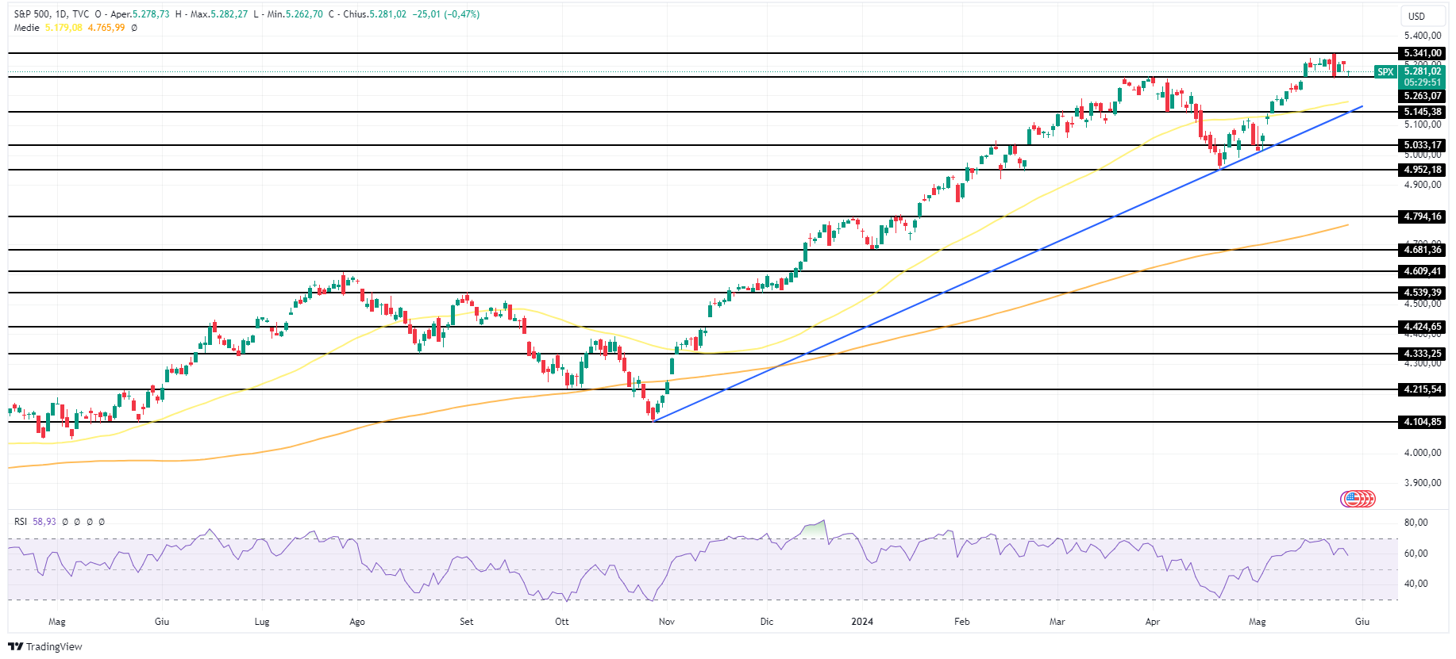Click the RSI 80,00 scale value

[1416, 523]
